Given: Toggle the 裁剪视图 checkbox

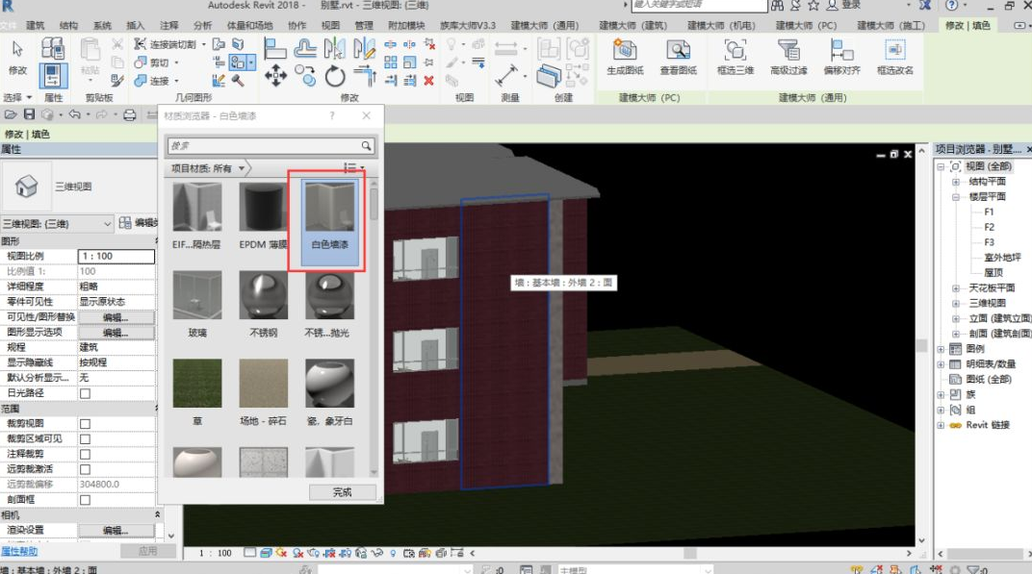Looking at the screenshot, I should coord(85,424).
